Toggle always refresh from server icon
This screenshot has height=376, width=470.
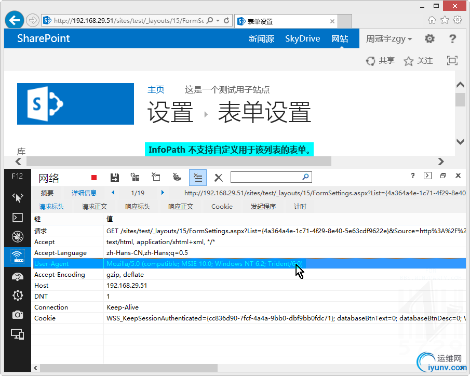click(135, 177)
